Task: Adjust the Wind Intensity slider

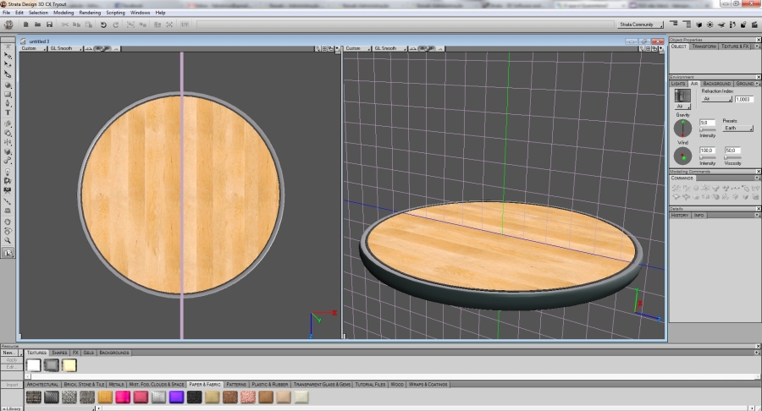Action: coord(708,157)
